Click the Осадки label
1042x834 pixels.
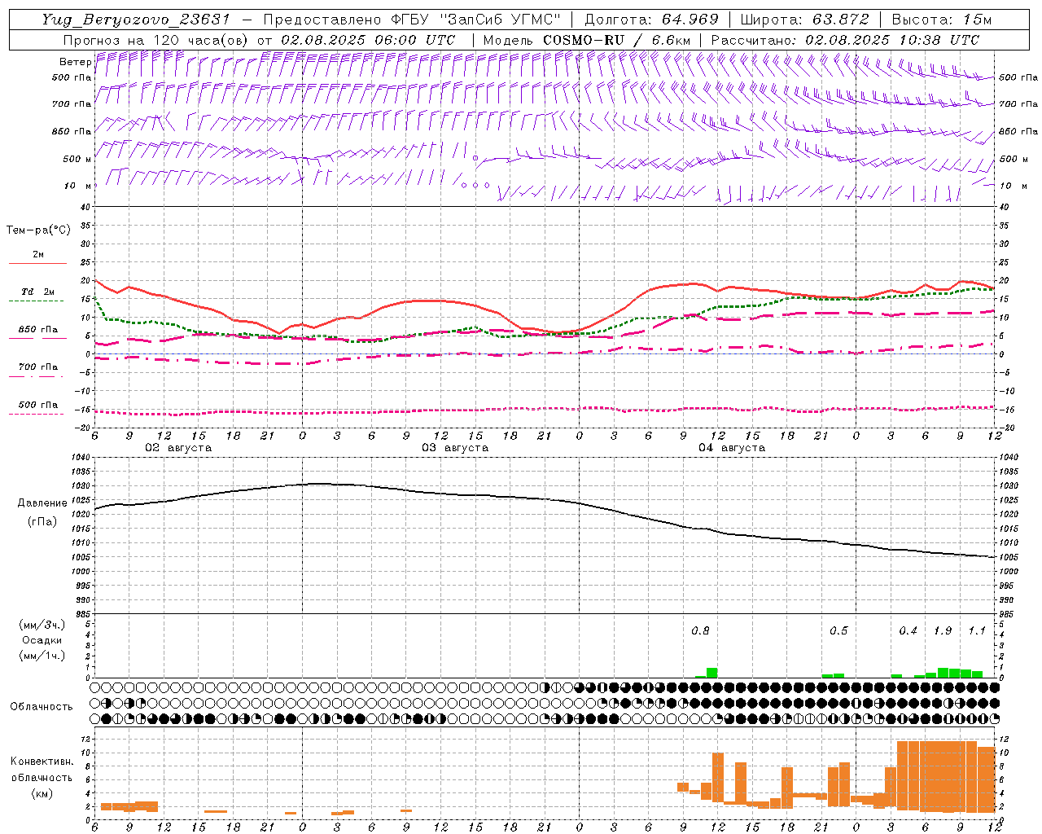pyautogui.click(x=42, y=640)
